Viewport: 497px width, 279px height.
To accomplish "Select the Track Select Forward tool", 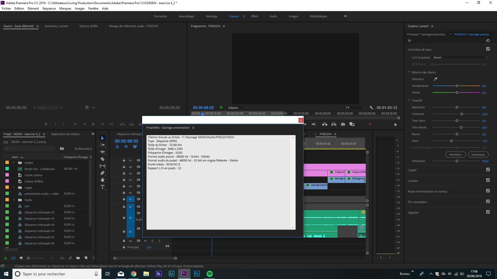I will tap(103, 145).
